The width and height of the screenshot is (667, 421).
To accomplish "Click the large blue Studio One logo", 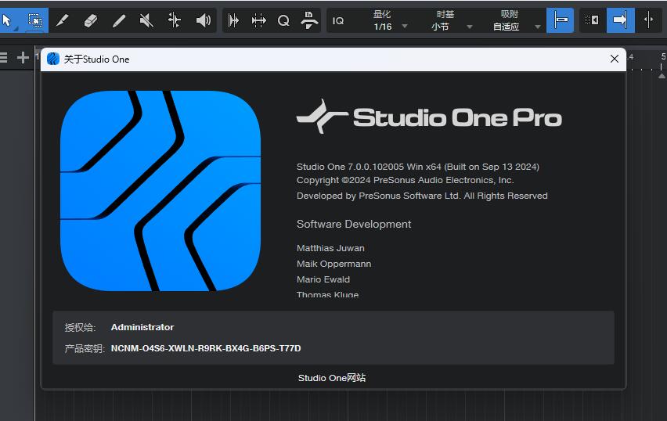I will pos(160,191).
